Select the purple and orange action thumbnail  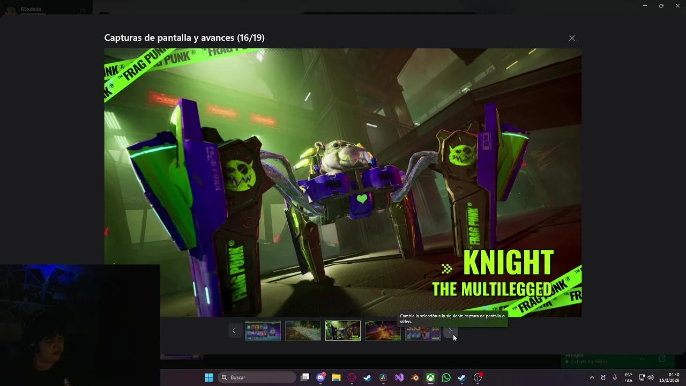383,331
